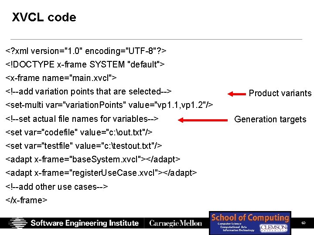Click the Software Engineering Institute globe logo
This screenshot has width=314, height=235.
pyautogui.click(x=18, y=223)
